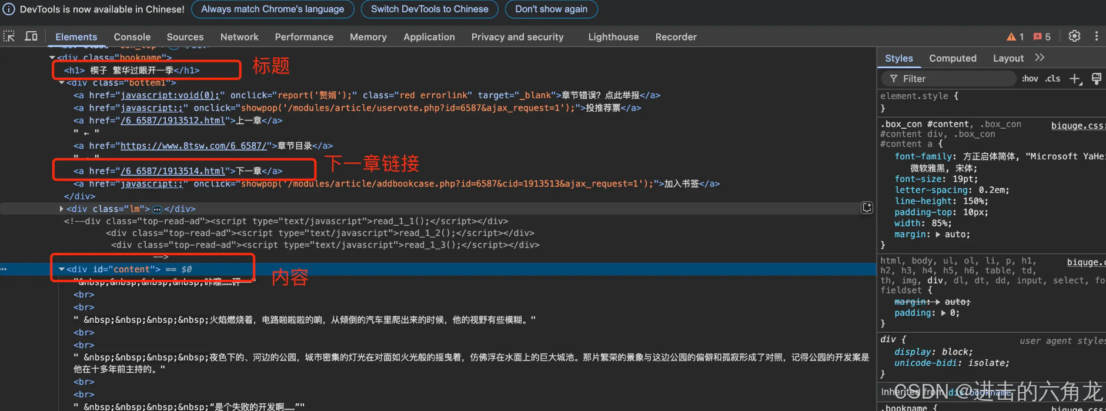Open the Recorder tab
1106x411 pixels.
(676, 36)
